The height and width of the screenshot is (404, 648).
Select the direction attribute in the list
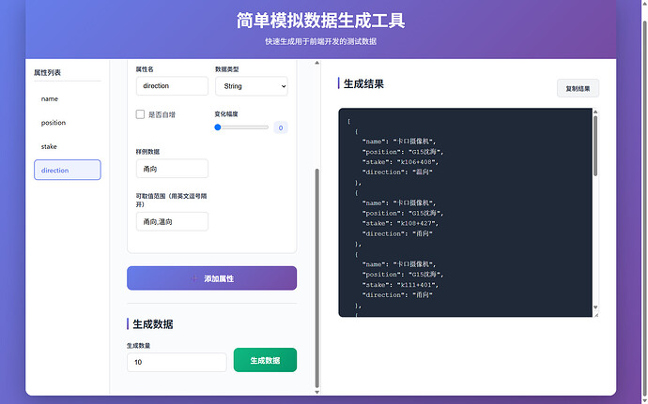pos(68,170)
